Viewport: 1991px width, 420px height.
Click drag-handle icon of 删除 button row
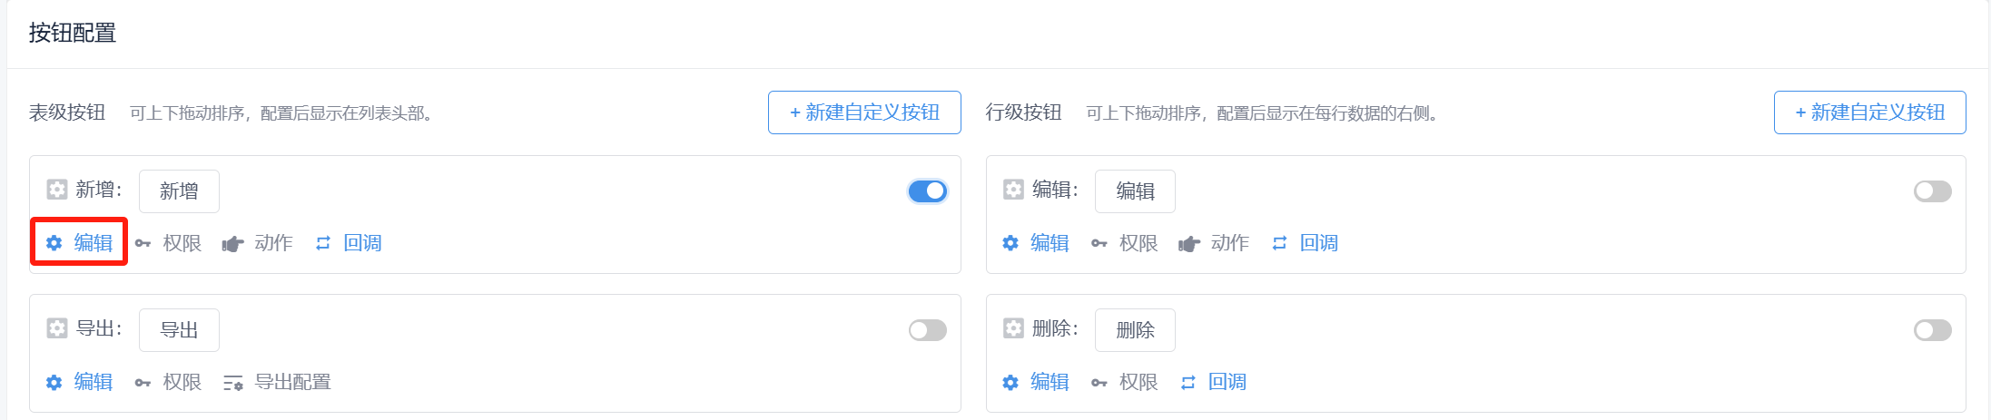(x=1013, y=328)
